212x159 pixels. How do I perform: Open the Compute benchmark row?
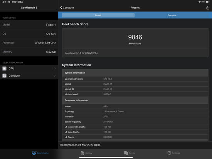click(x=29, y=75)
